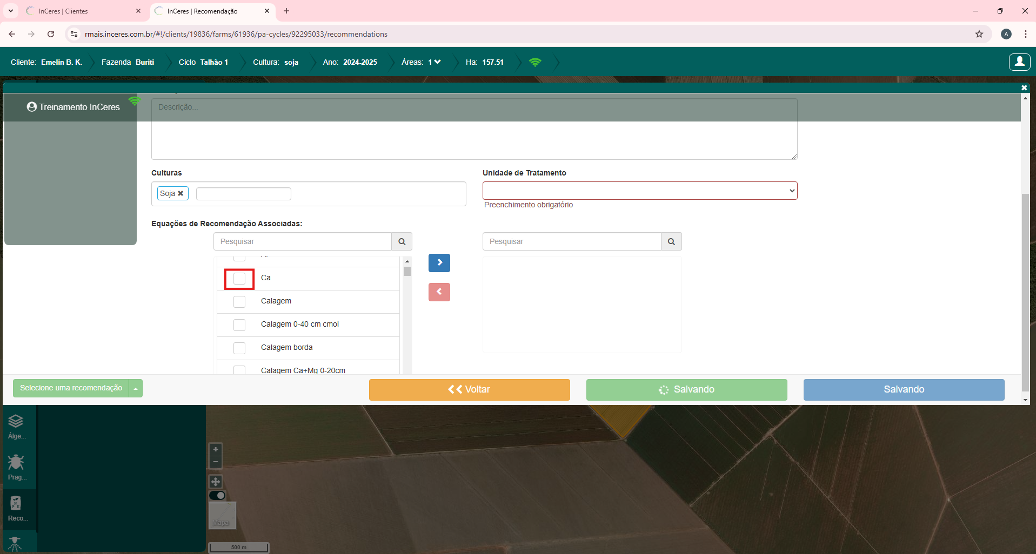The height and width of the screenshot is (554, 1036).
Task: Open Ciclo Talhão 1 breadcrumb
Action: coord(203,62)
